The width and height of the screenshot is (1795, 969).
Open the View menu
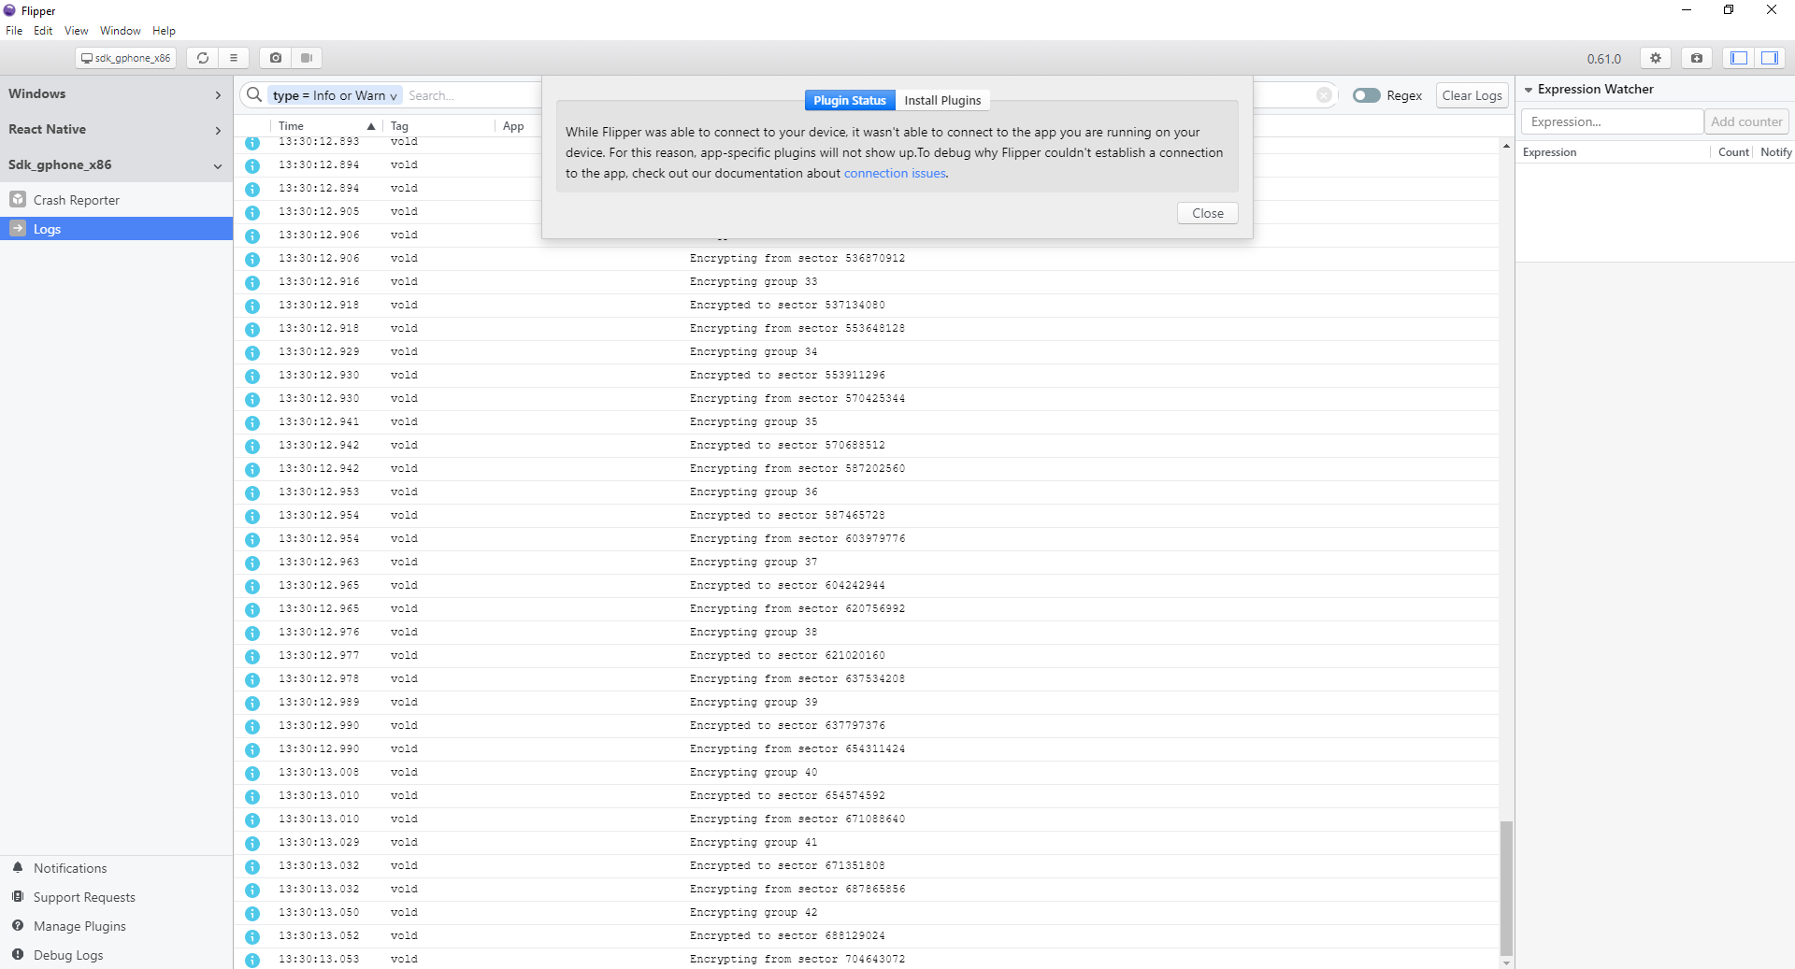click(x=76, y=30)
